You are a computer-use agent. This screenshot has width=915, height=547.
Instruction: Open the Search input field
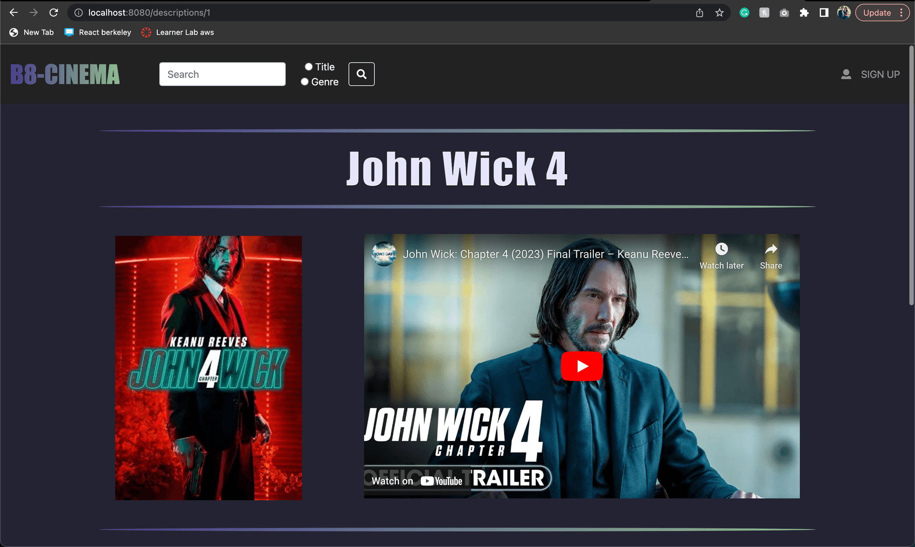tap(222, 74)
